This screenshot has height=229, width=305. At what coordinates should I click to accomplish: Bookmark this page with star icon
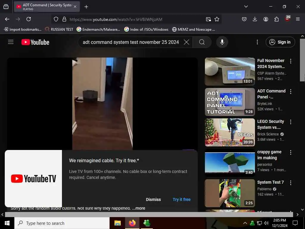[217, 19]
